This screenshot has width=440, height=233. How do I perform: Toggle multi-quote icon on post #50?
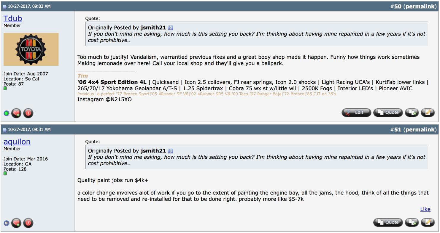click(412, 113)
